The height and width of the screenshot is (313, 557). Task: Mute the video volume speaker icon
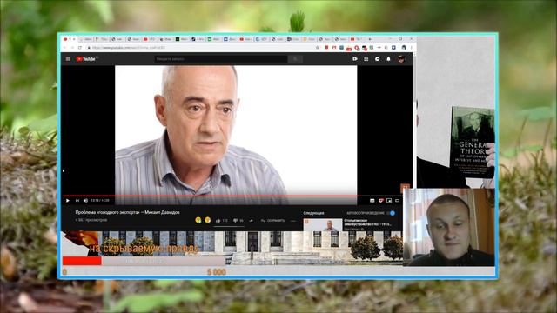tap(85, 201)
